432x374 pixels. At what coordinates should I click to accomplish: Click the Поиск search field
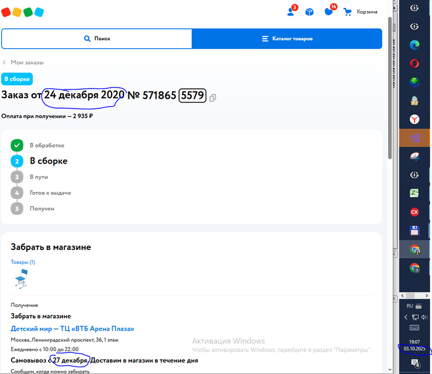[97, 38]
